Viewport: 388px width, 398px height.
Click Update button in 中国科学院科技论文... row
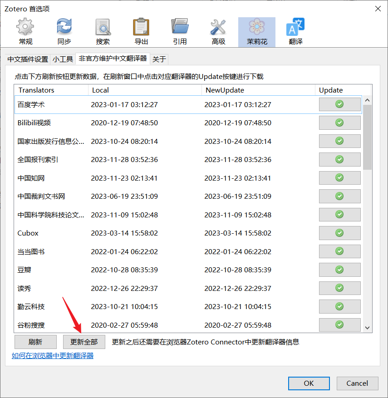tap(339, 215)
